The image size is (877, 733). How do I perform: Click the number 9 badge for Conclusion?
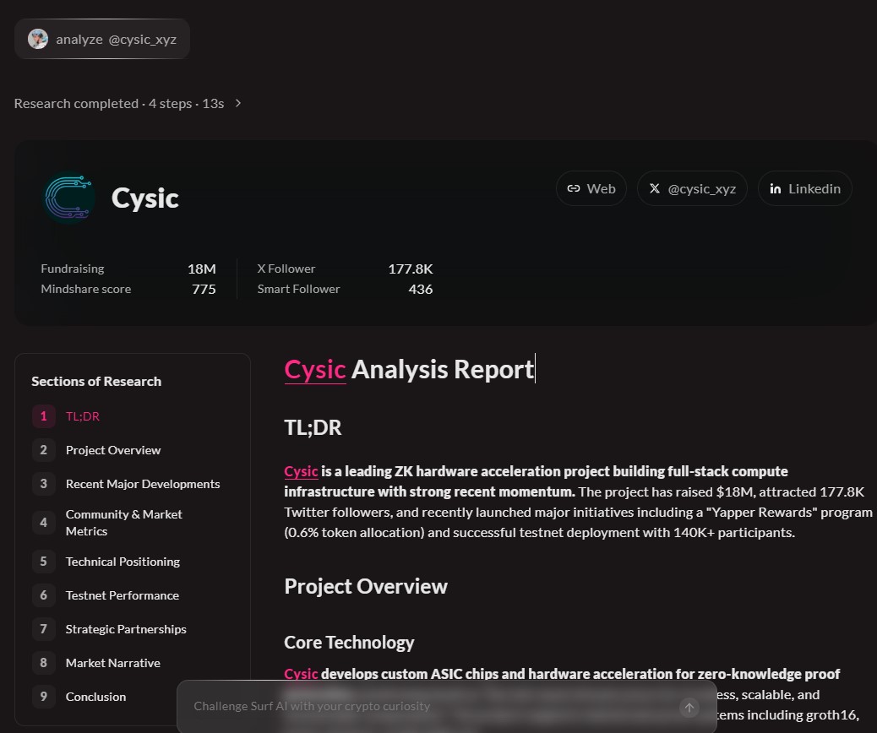[x=44, y=697]
